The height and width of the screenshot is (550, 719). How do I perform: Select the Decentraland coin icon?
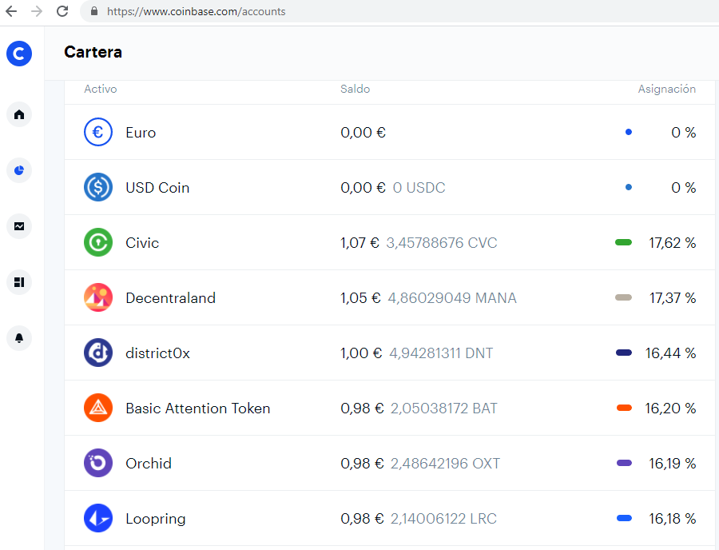[x=98, y=297]
